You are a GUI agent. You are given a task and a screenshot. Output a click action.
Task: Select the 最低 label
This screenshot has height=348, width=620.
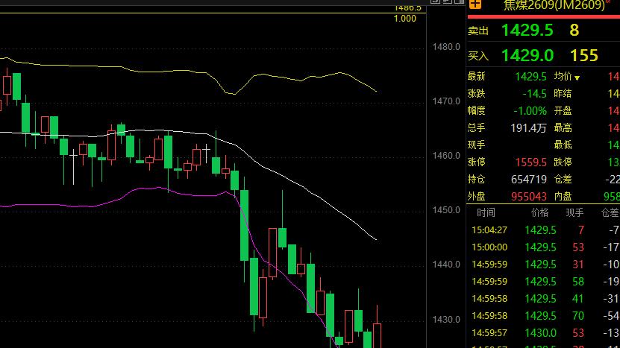click(x=563, y=145)
